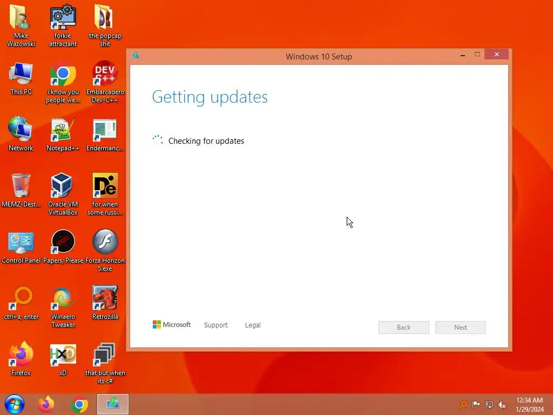Click the 'Checking for updates' status text
Image resolution: width=553 pixels, height=415 pixels.
coord(206,141)
